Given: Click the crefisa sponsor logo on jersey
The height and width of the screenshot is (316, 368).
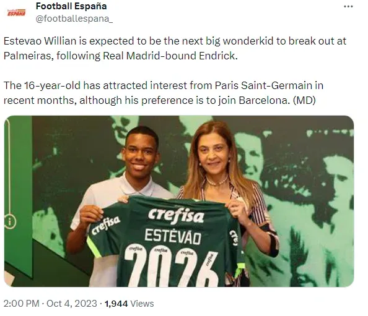Looking at the screenshot, I should (x=176, y=215).
